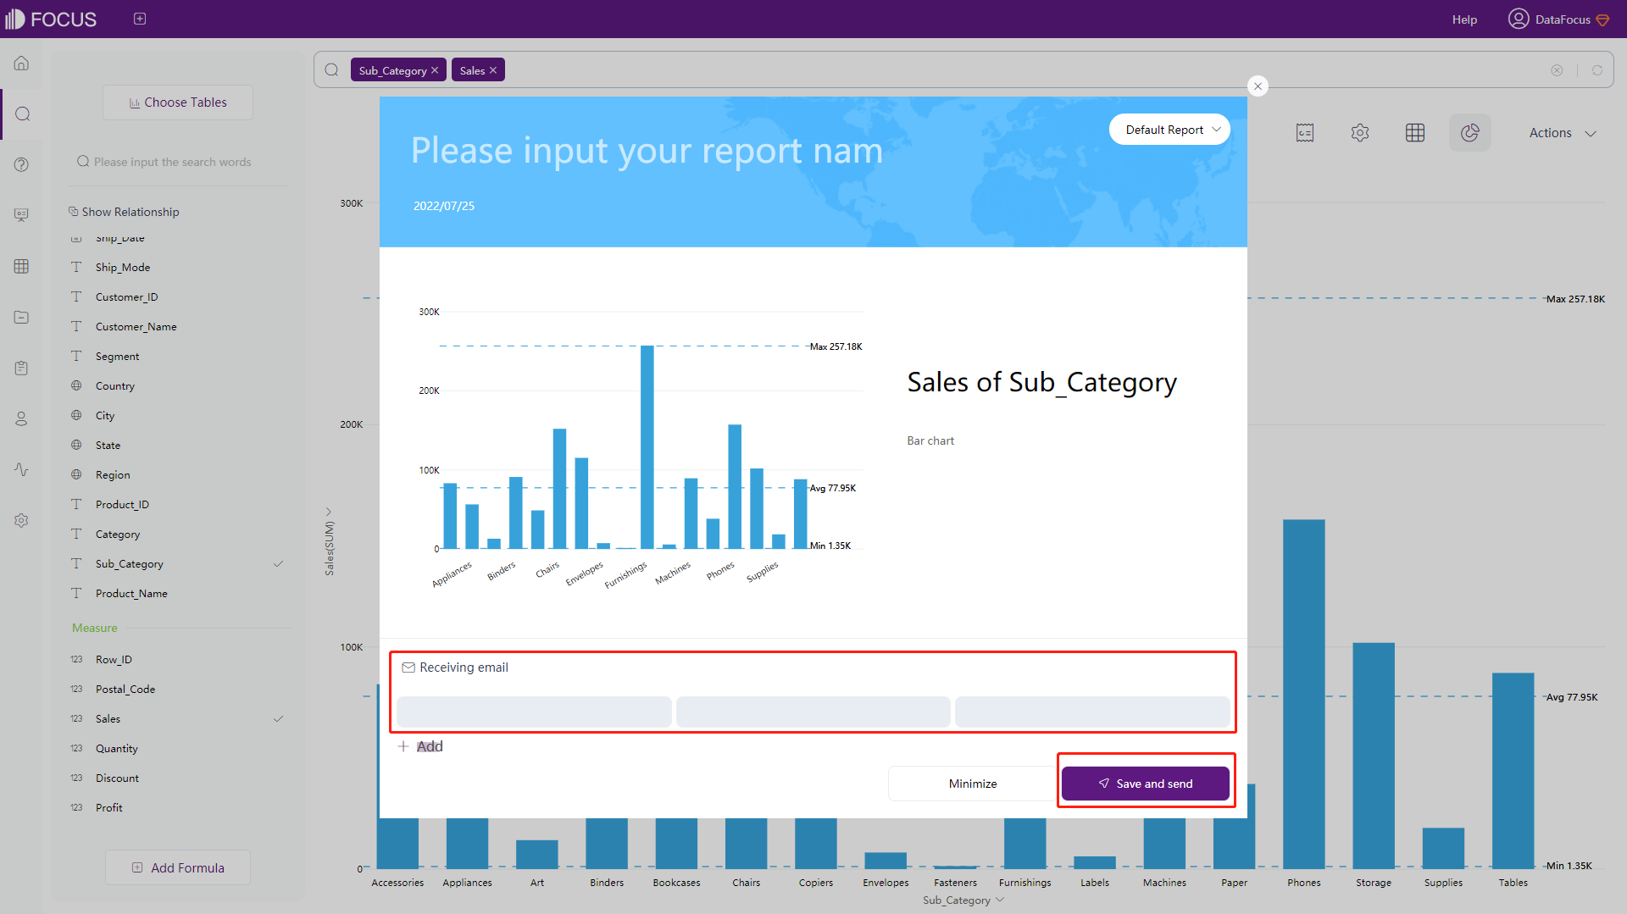1627x914 pixels.
Task: Click Add to add receiving email
Action: (420, 746)
